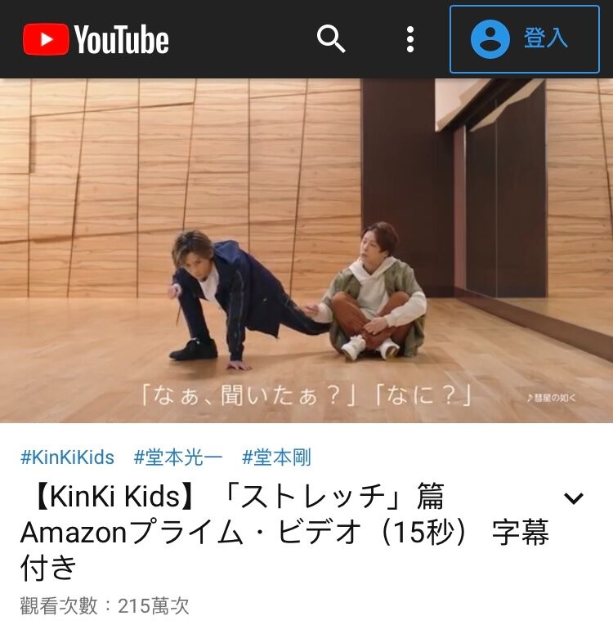Tap the video player to show controls
613x638 pixels.
click(306, 251)
